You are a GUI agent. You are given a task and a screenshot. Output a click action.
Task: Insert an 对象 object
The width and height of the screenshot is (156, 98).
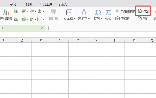click(x=143, y=11)
